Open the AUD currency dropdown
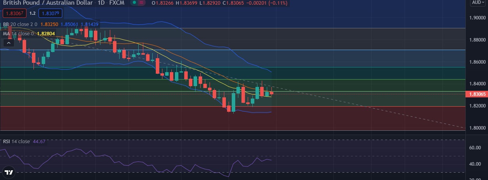 click(x=477, y=3)
